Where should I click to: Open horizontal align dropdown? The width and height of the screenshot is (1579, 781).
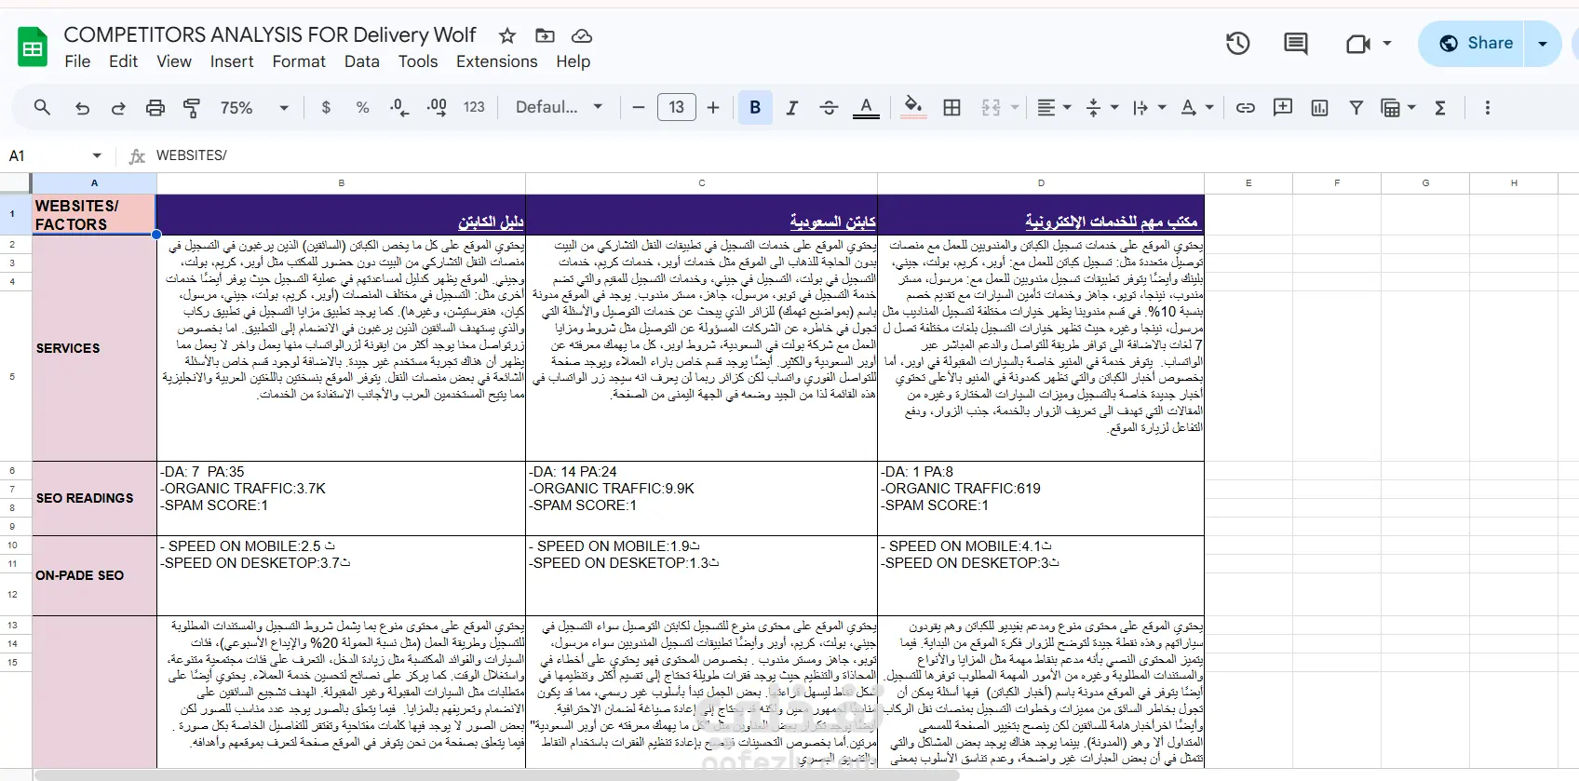[x=1054, y=108]
